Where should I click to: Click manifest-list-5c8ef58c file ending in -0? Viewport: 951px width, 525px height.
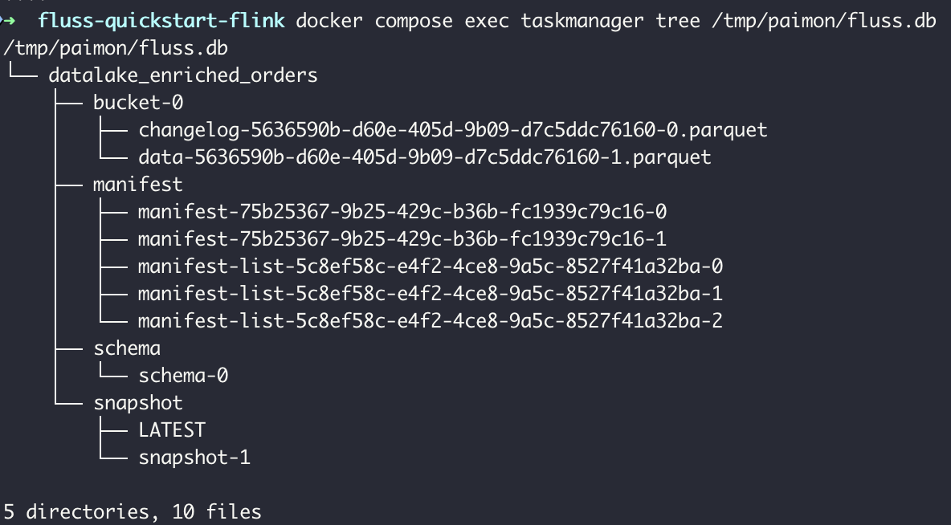(x=430, y=267)
